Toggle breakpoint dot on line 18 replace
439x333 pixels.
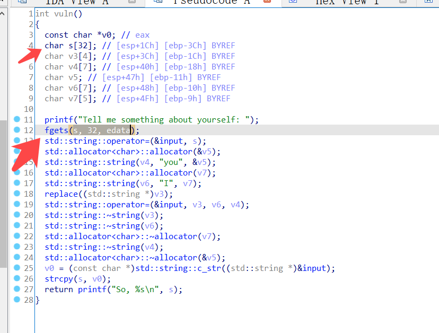pyautogui.click(x=17, y=194)
